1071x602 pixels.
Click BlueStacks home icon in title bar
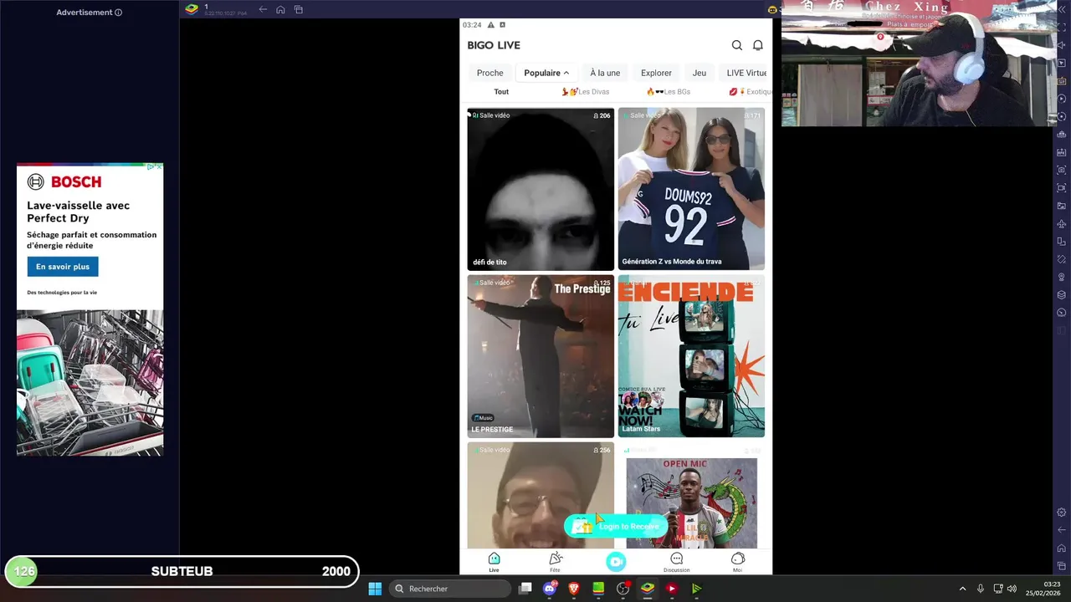click(280, 9)
